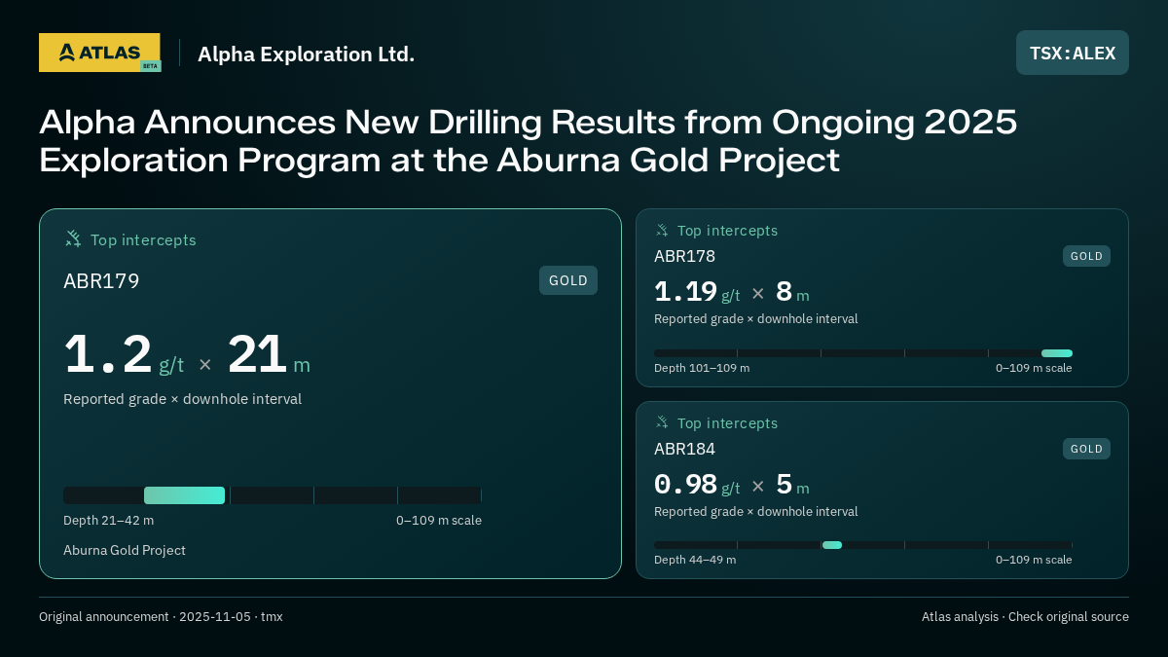
Task: Click the GOLD tag on ABR184
Action: click(x=1086, y=449)
